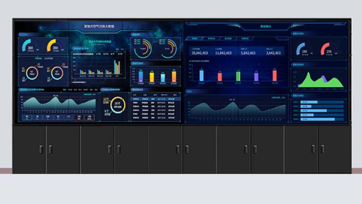Click the left concentric ring chart at top
This screenshot has width=362, height=204.
(x=143, y=49)
